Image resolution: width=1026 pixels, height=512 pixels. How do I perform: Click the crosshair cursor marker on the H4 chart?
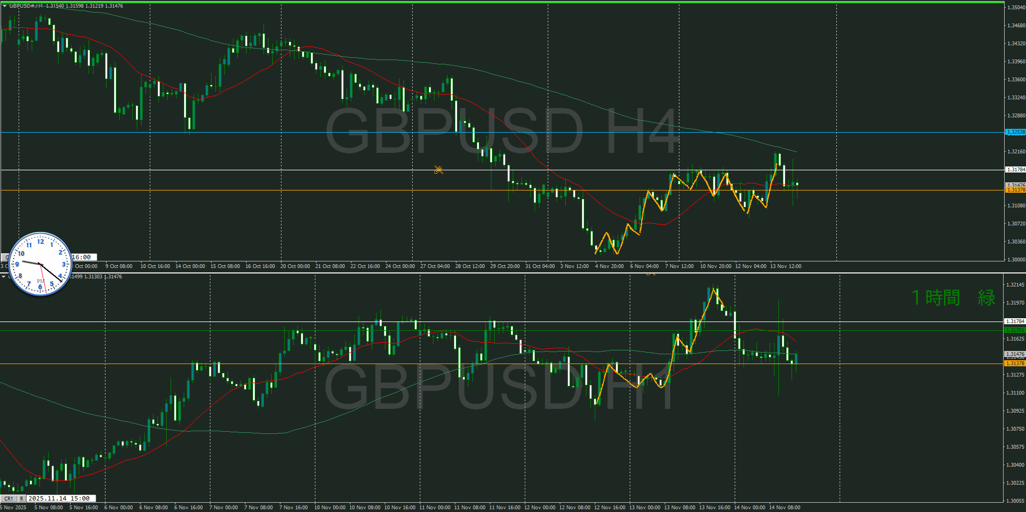[x=438, y=170]
